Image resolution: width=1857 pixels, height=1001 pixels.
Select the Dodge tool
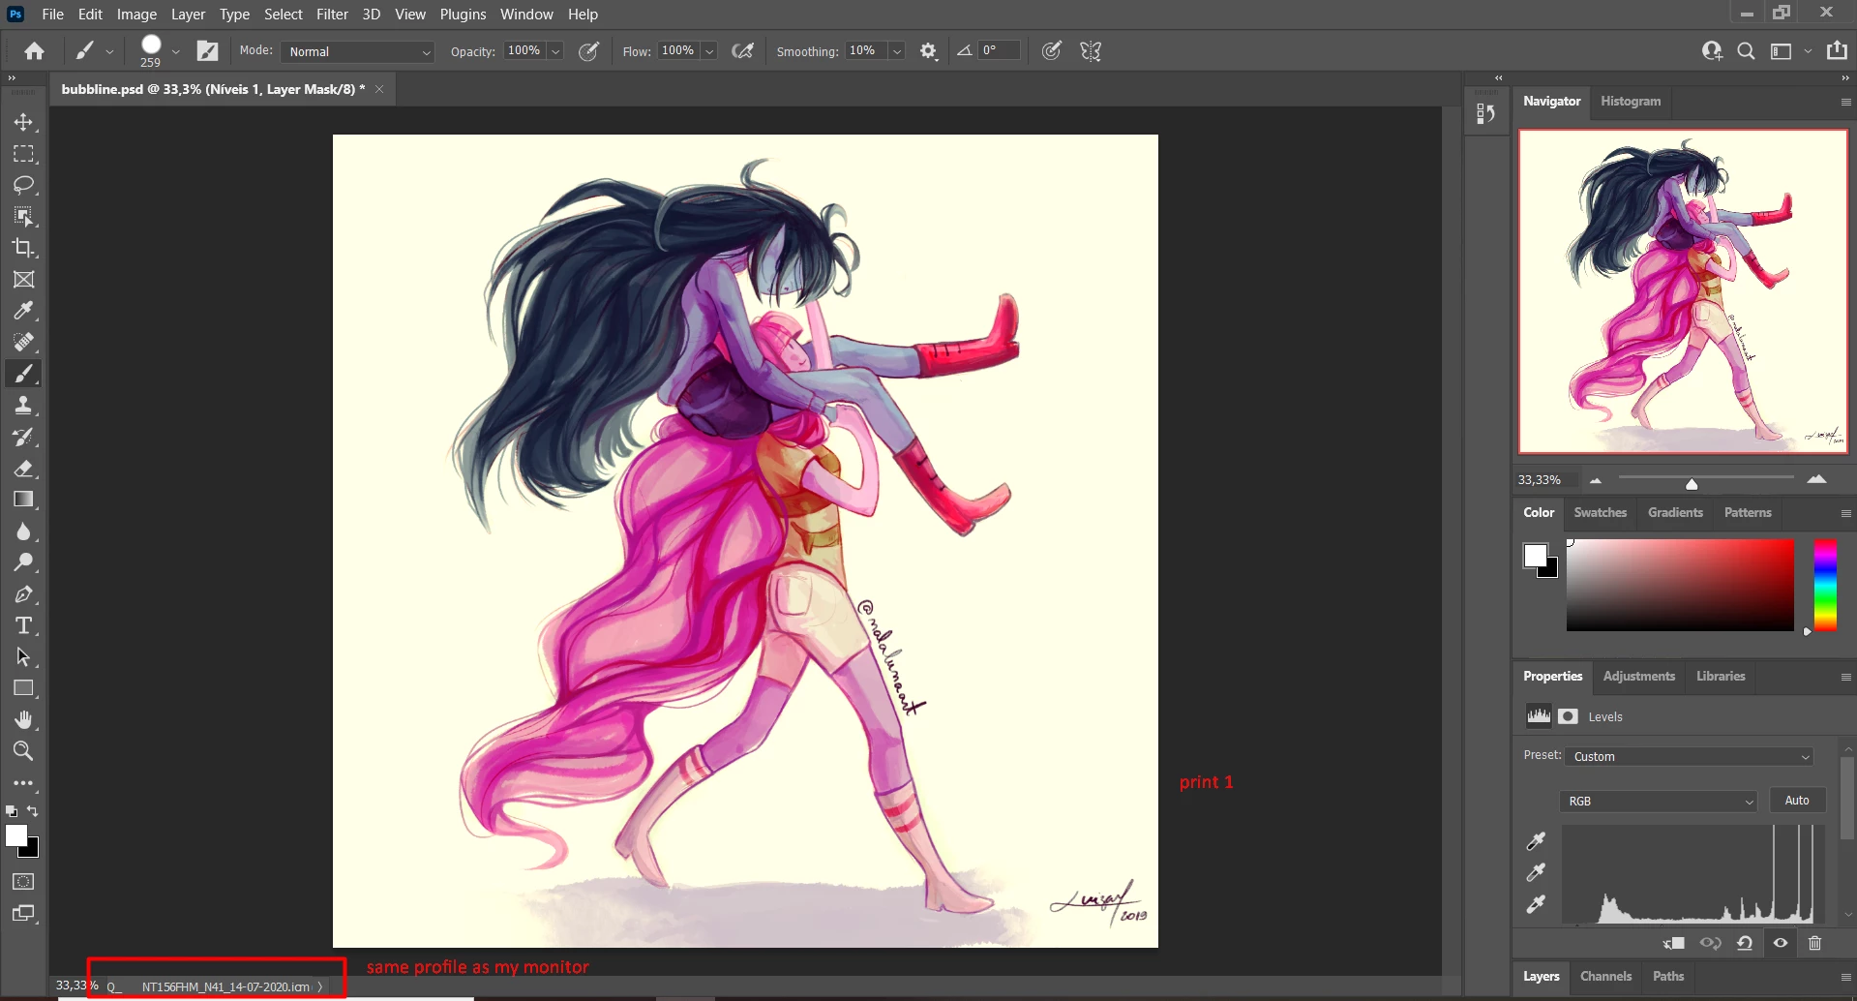[x=24, y=562]
